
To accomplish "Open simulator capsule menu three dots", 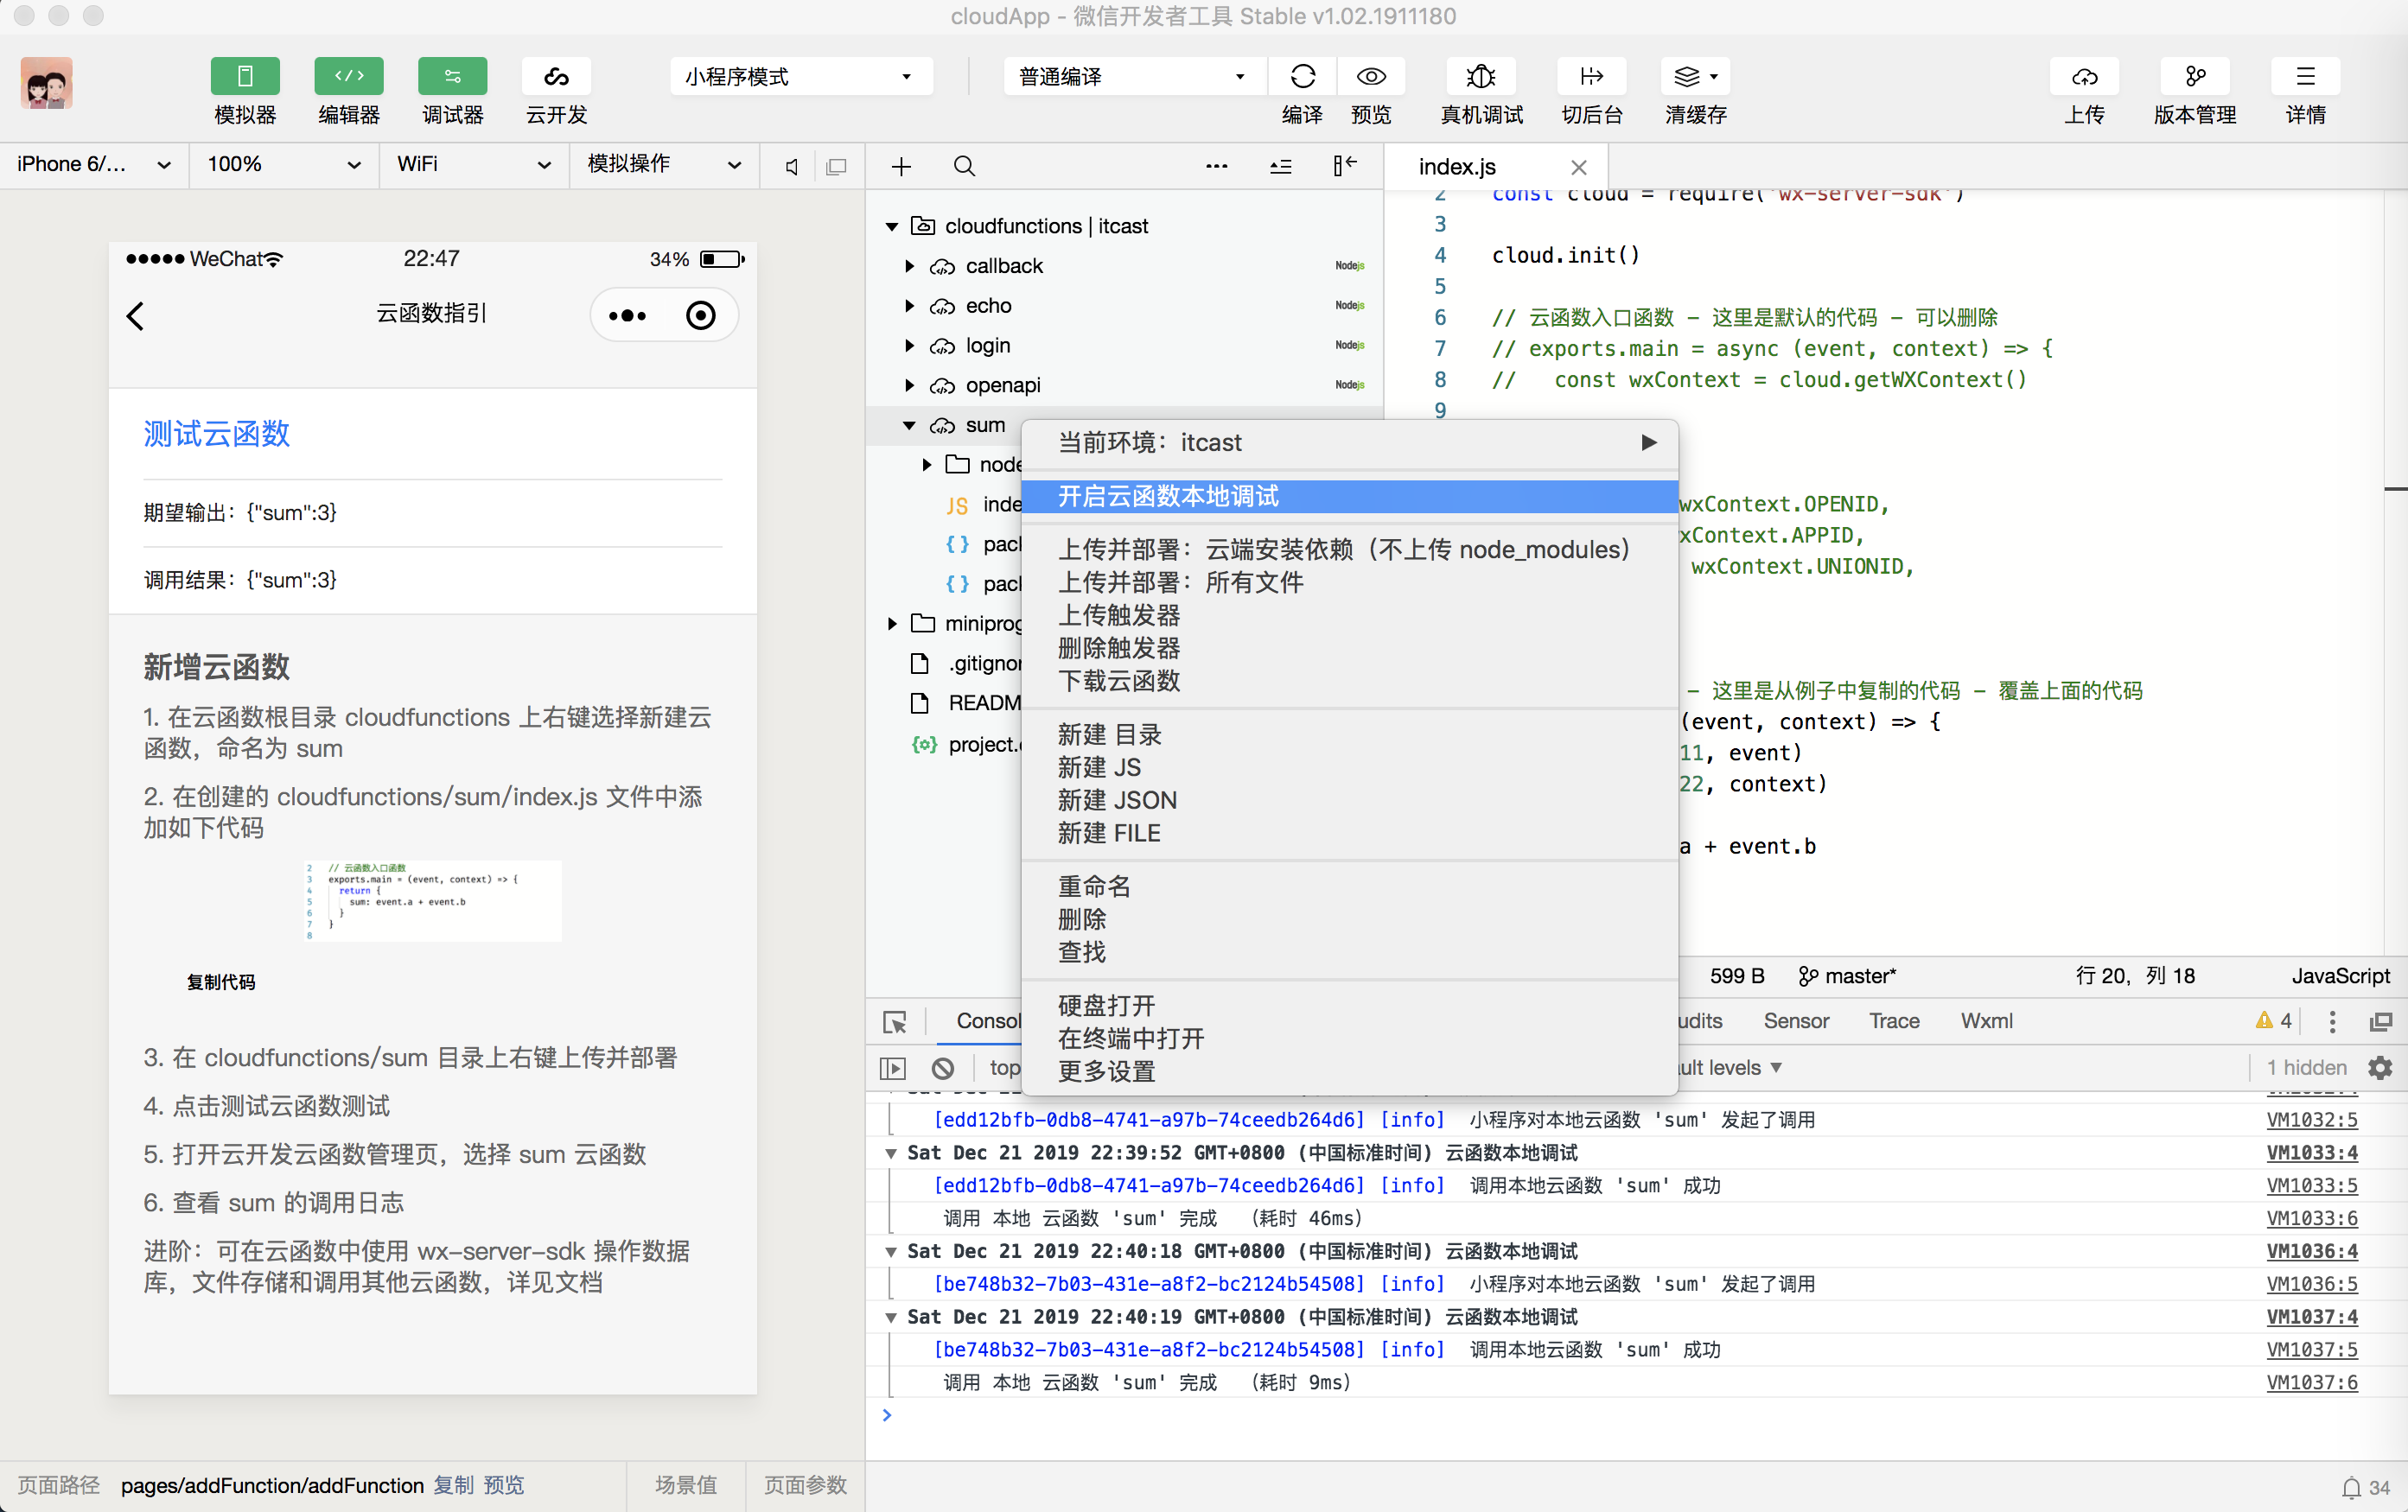I will coord(627,315).
